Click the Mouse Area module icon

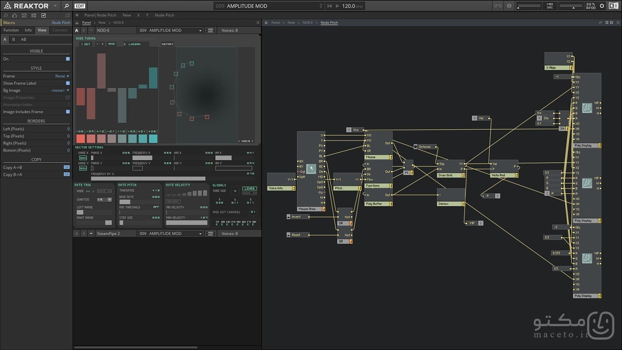point(311,168)
